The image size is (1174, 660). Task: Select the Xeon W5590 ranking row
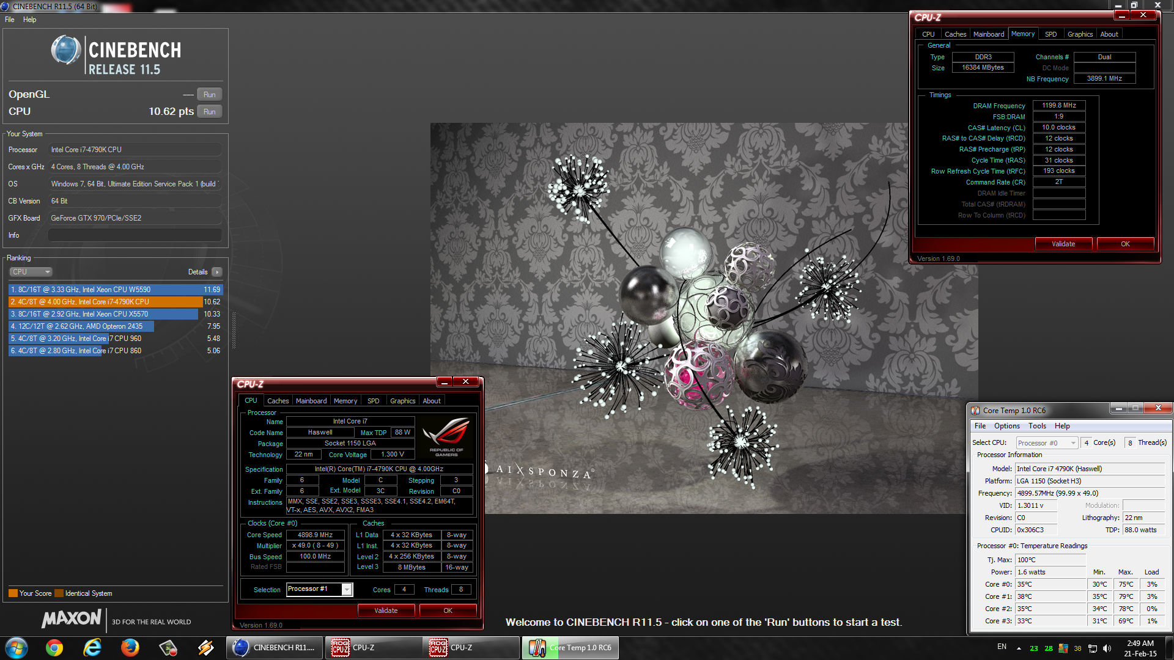pos(116,290)
